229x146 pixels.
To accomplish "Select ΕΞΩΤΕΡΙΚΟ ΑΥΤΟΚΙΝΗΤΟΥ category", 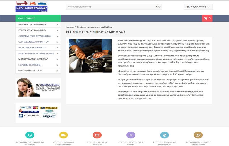I will pos(32,30).
